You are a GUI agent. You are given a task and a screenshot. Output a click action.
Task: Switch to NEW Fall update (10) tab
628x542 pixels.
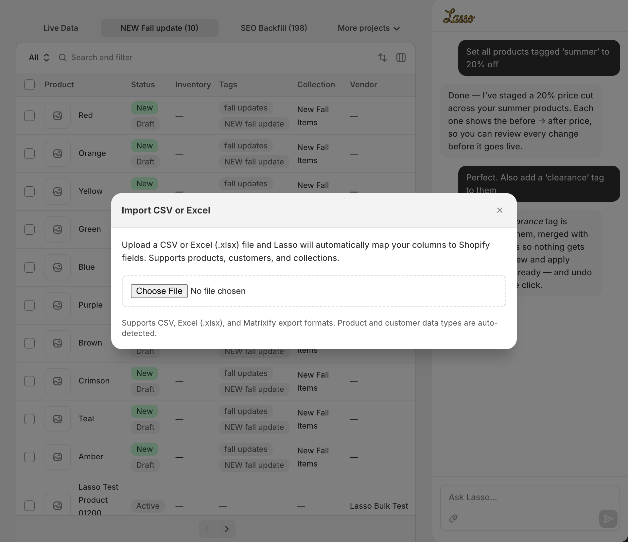coord(159,28)
